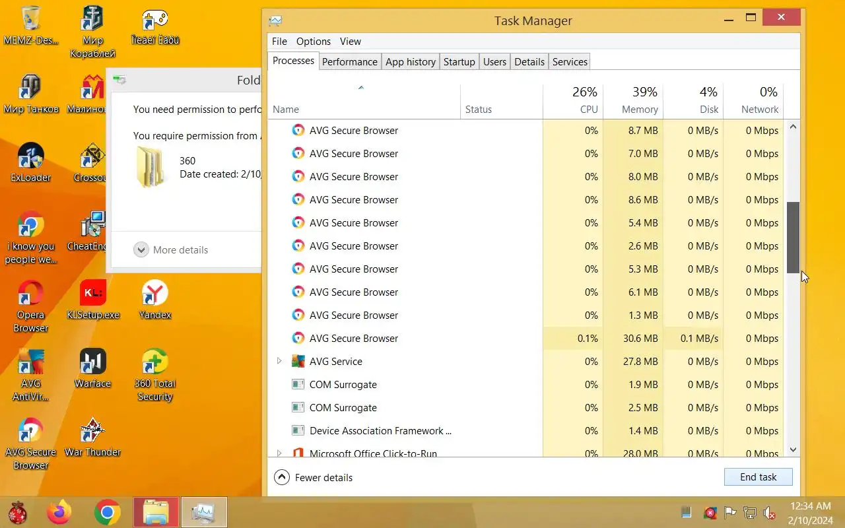The width and height of the screenshot is (845, 528).
Task: Switch to the Services tab
Action: coord(570,61)
